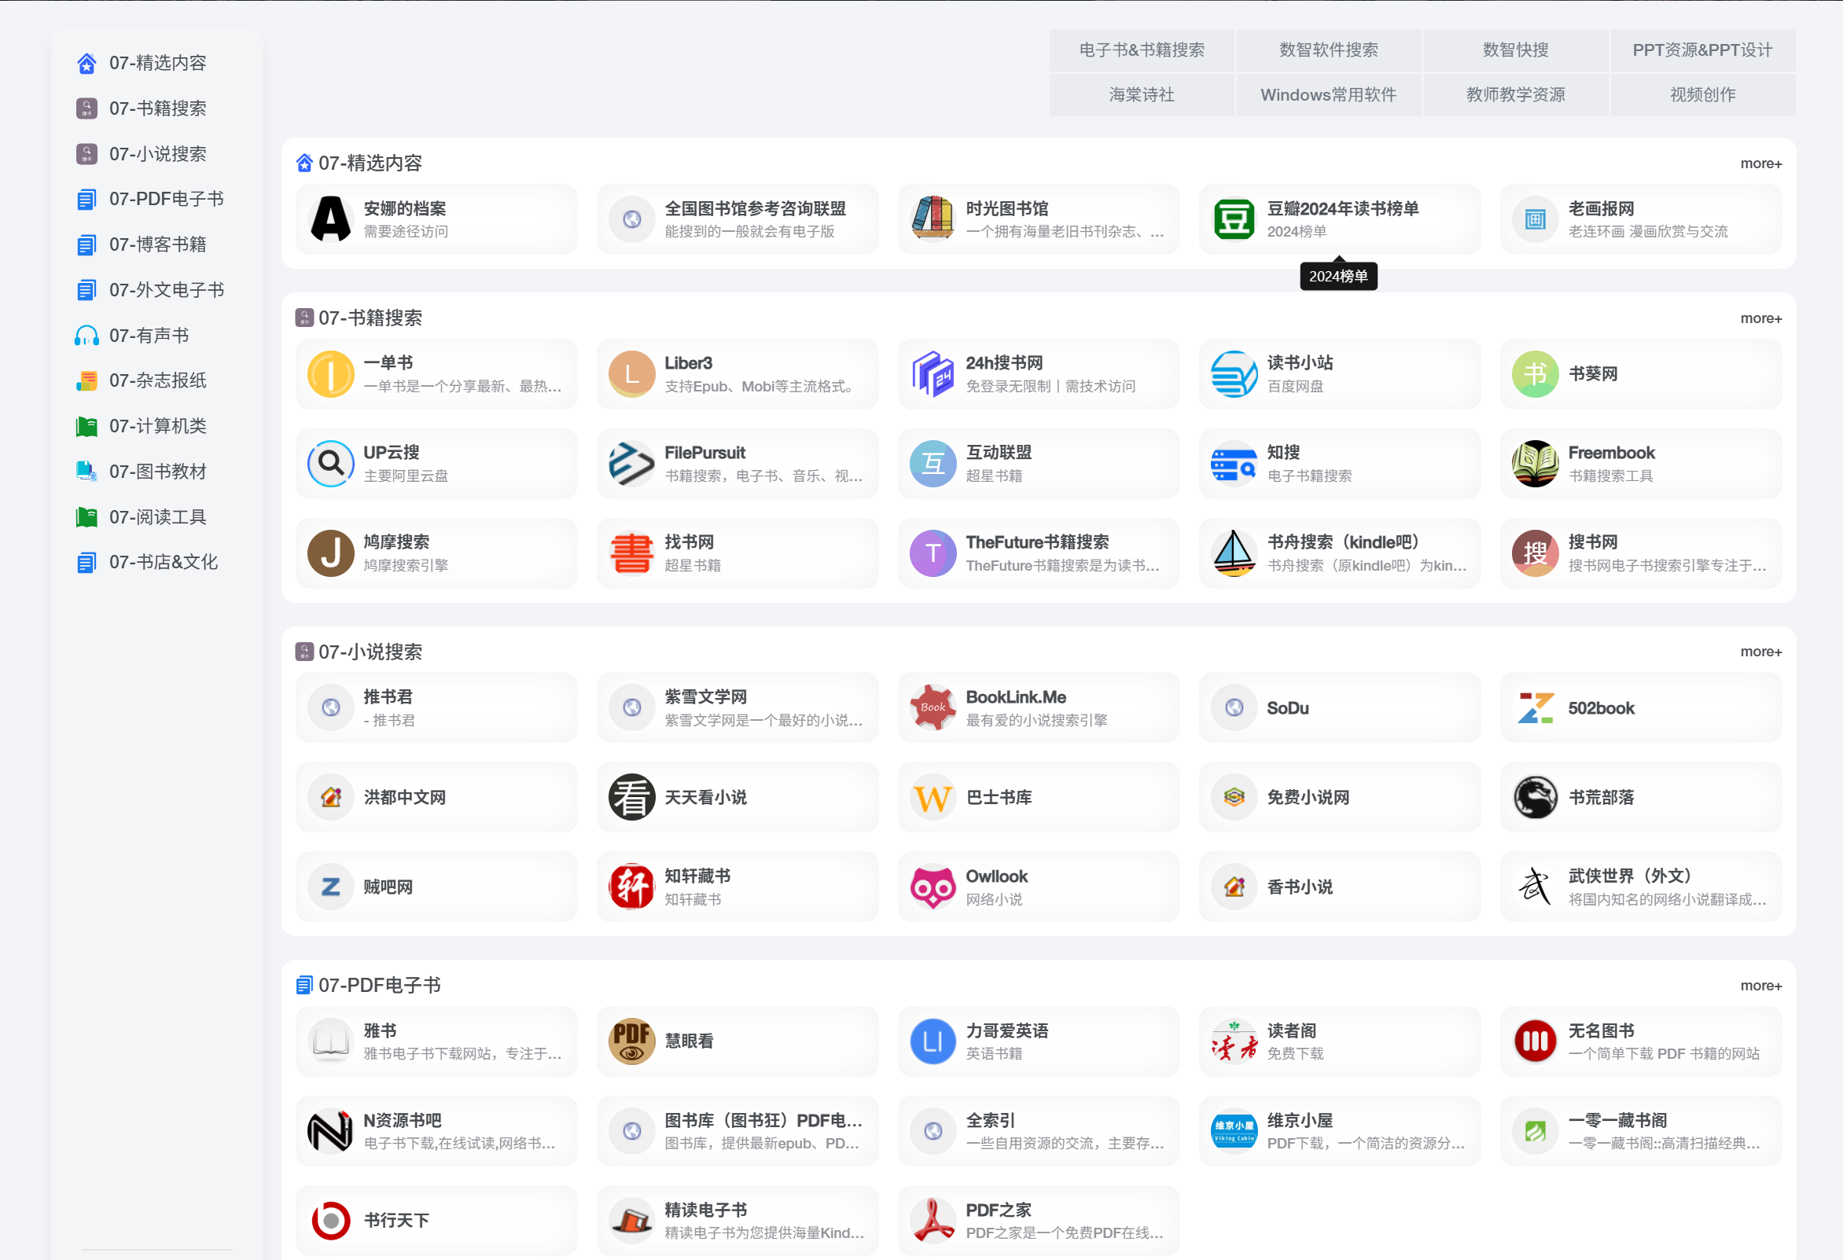Jump to 07-小说搜索 in the sidebar

(x=157, y=154)
